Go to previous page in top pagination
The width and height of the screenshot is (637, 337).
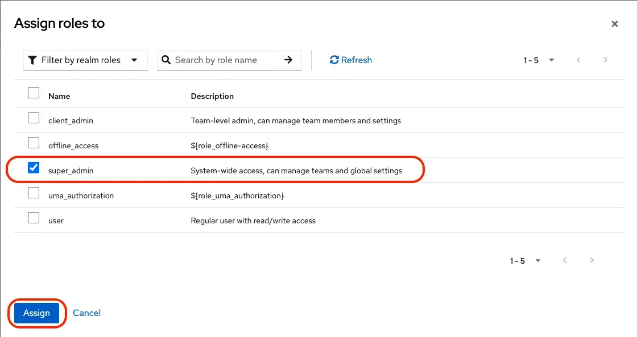coord(578,60)
